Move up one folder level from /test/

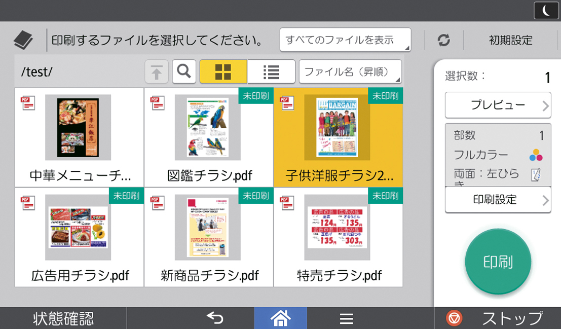point(157,71)
